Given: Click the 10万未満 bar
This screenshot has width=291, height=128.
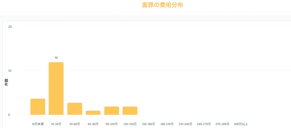Looking at the screenshot, I should [x=38, y=107].
